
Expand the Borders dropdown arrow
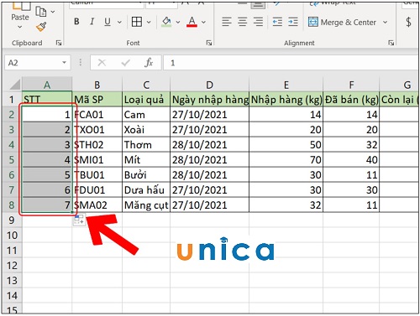149,22
